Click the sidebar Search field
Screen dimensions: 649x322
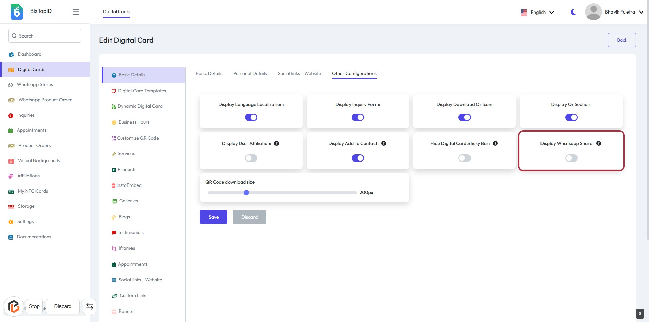(x=45, y=36)
